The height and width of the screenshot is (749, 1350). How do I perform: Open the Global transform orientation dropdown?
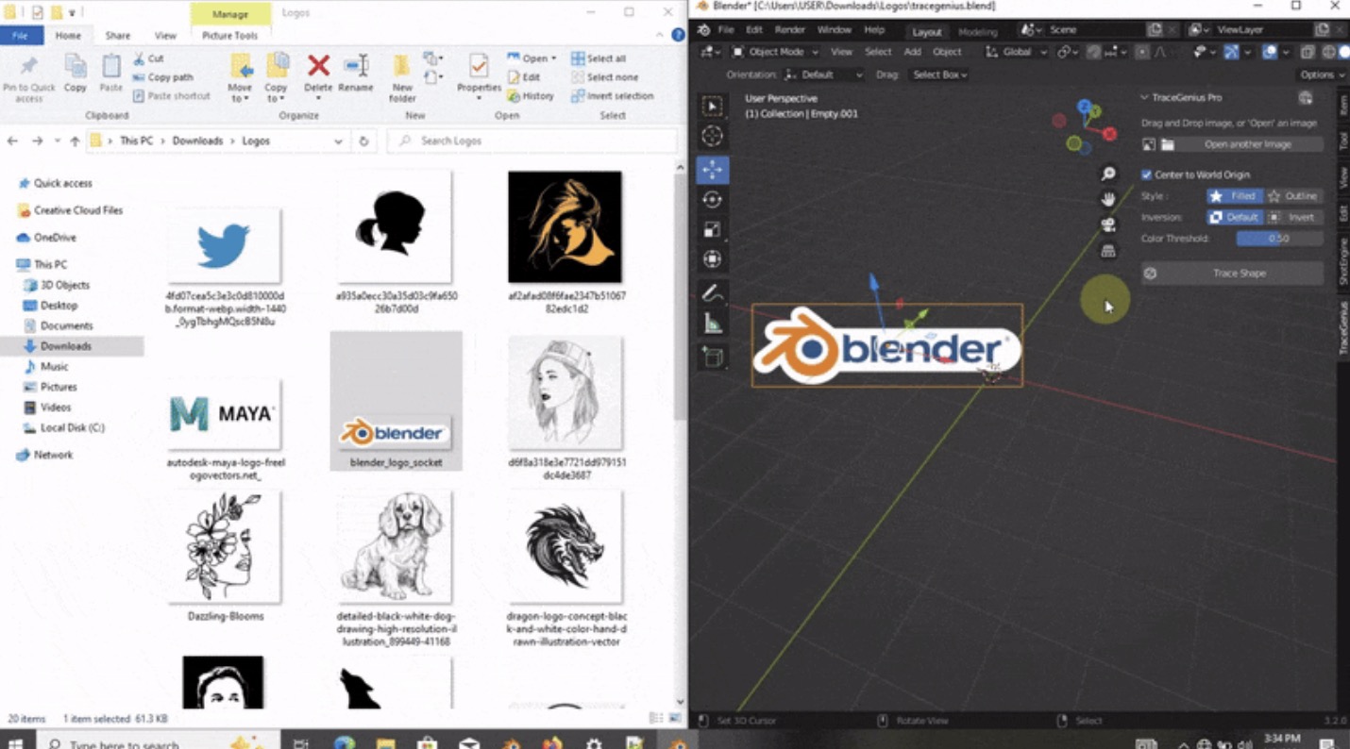(x=1016, y=52)
